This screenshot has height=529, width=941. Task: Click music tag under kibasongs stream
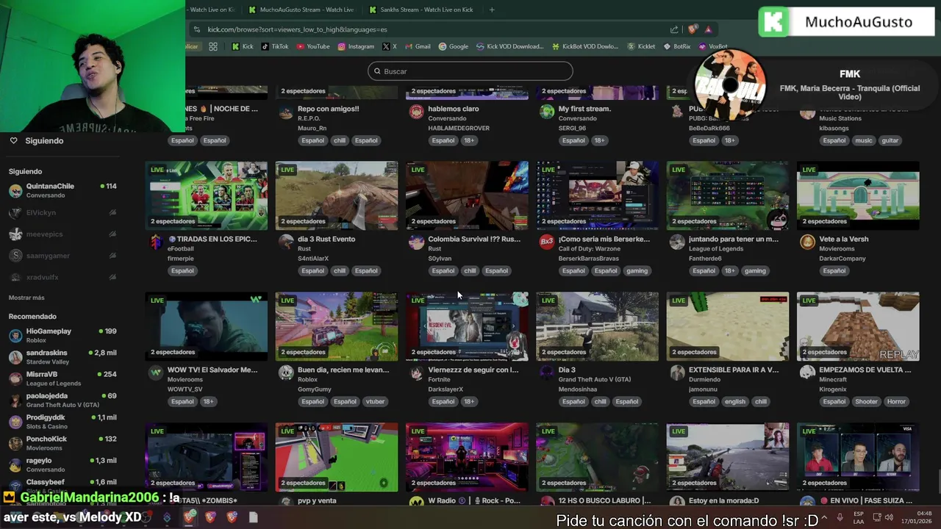tap(864, 140)
